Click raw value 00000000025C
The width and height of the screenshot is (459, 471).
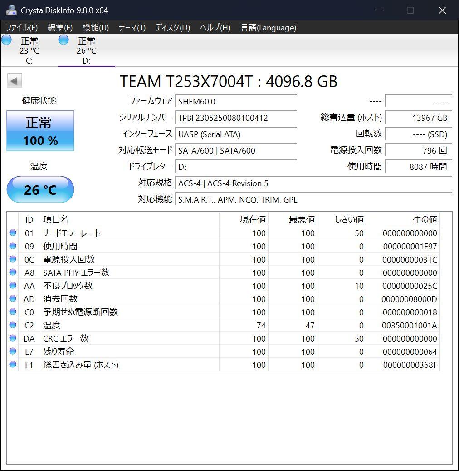coord(410,286)
